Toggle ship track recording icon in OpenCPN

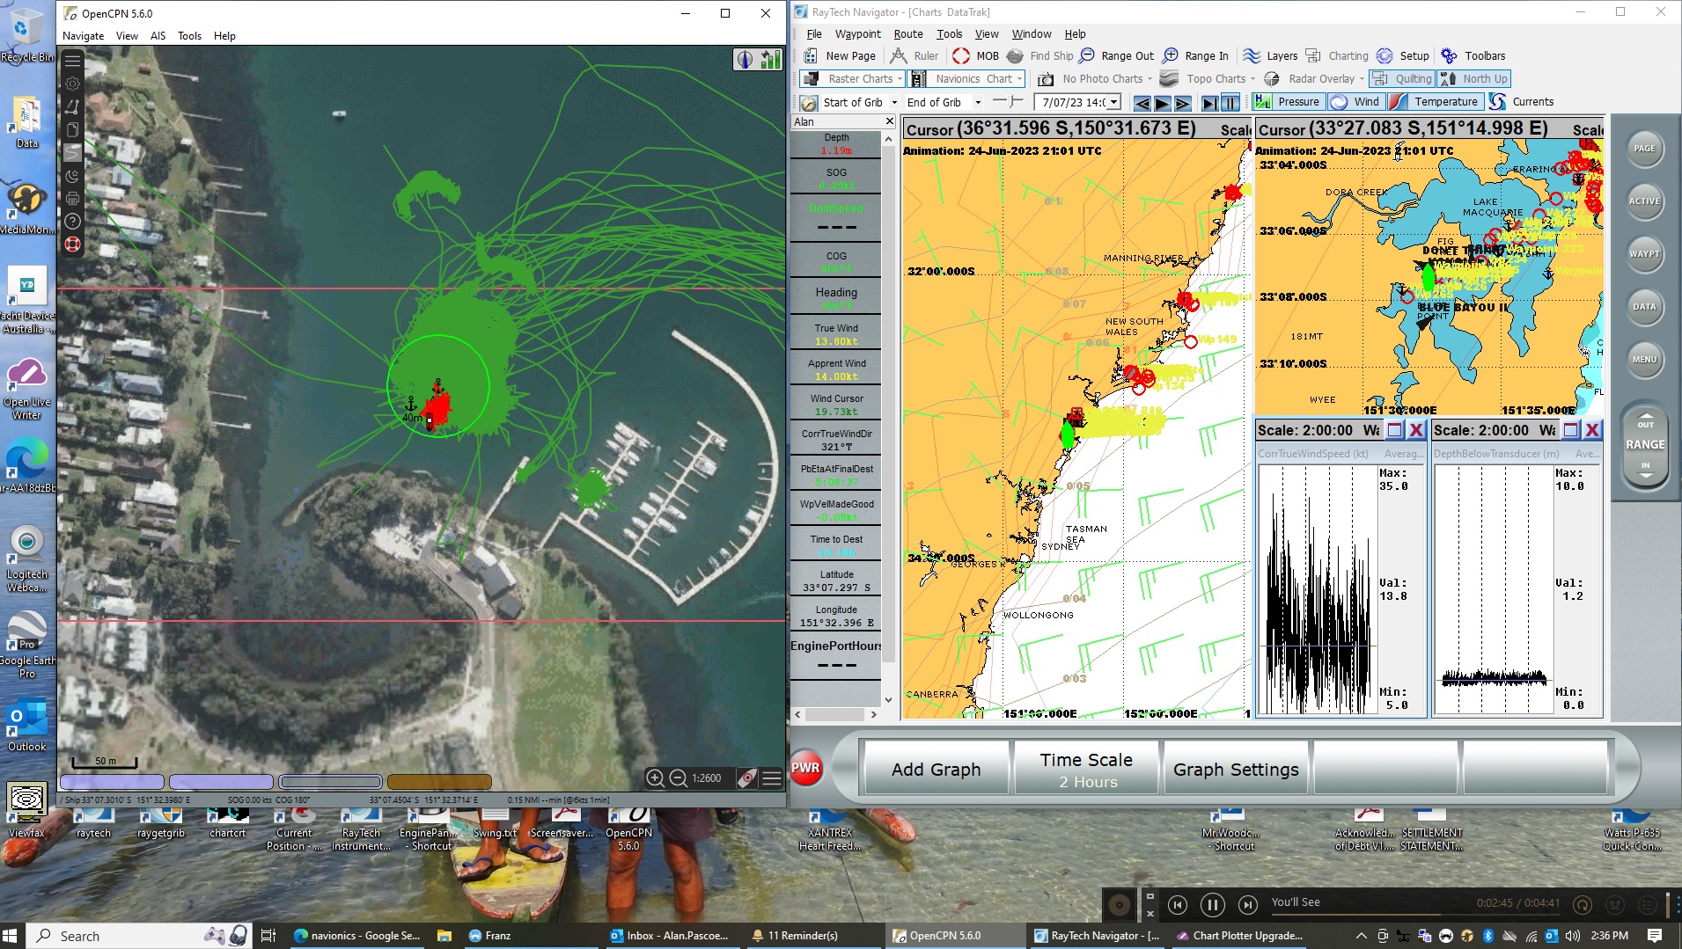pos(73,152)
